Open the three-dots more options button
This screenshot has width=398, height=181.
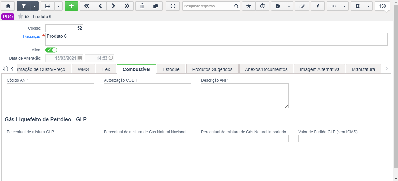(333, 6)
